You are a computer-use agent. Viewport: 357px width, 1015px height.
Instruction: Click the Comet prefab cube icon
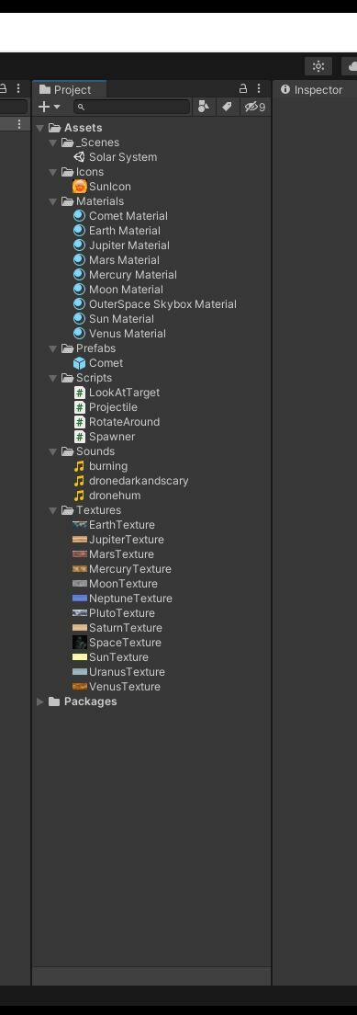[x=80, y=363]
